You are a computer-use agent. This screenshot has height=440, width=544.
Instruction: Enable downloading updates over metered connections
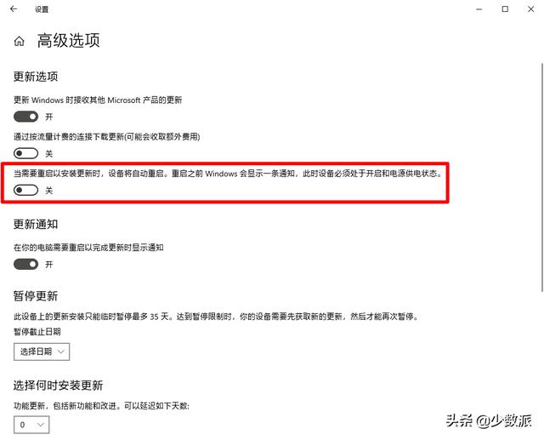(x=26, y=153)
